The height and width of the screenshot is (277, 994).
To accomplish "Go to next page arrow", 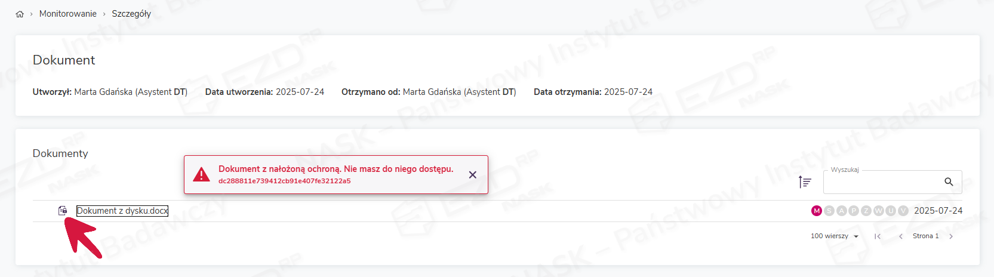I will [x=951, y=236].
